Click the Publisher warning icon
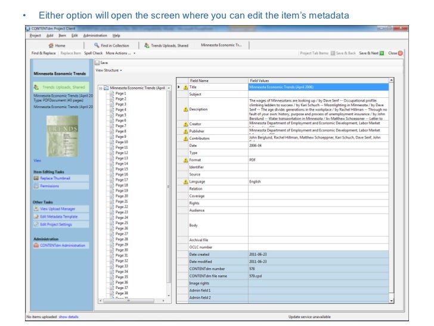This screenshot has height=326, width=434. tap(186, 131)
